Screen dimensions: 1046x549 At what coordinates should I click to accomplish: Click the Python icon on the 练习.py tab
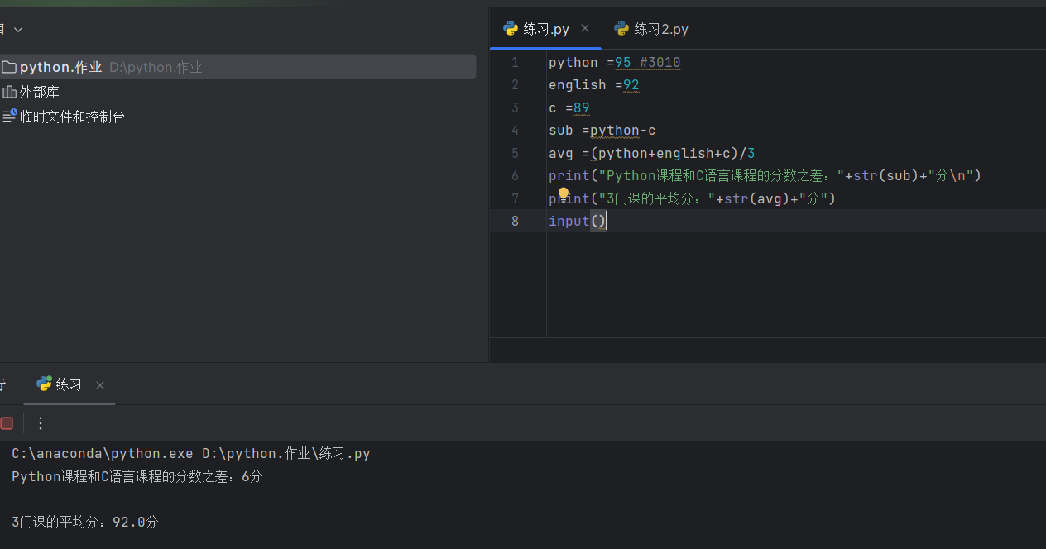tap(511, 29)
